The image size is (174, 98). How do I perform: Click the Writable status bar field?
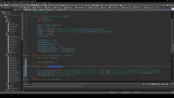point(116,93)
